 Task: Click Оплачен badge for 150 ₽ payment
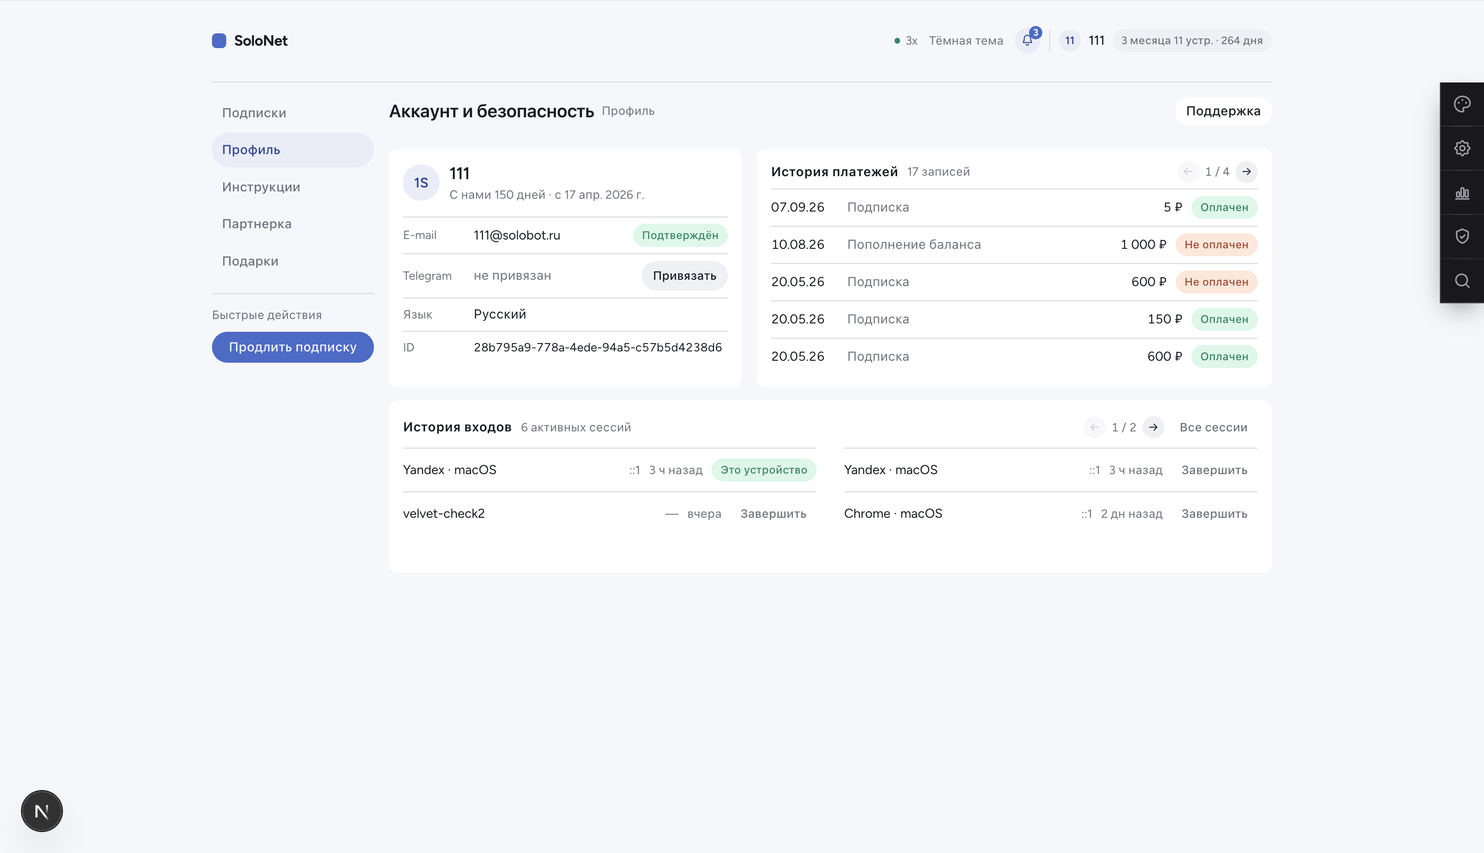click(x=1223, y=319)
